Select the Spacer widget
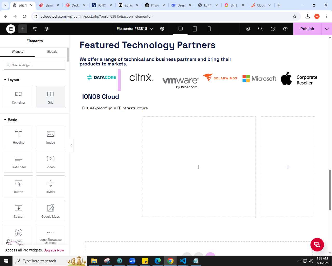 point(18,211)
